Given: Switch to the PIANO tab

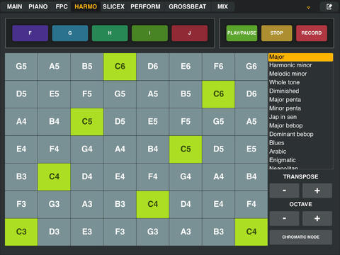Looking at the screenshot, I should (x=38, y=6).
